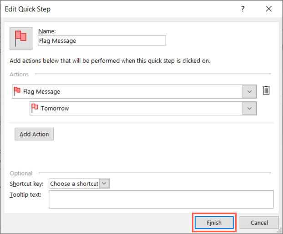Open help with the question mark button
The height and width of the screenshot is (234, 283).
pyautogui.click(x=244, y=9)
